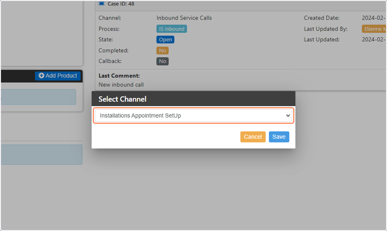Click the Save button in dialog
This screenshot has height=231, width=387.
pyautogui.click(x=279, y=137)
